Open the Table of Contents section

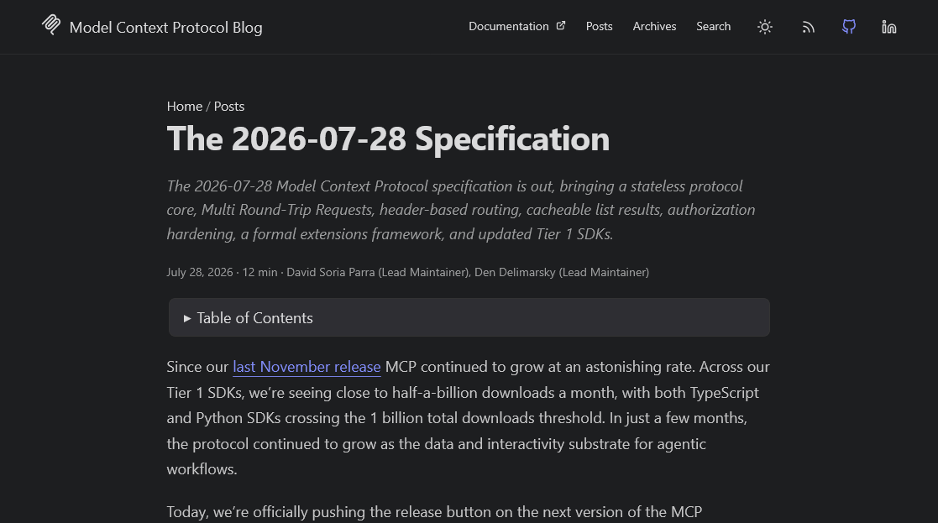469,317
